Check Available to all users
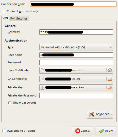 (4, 131)
